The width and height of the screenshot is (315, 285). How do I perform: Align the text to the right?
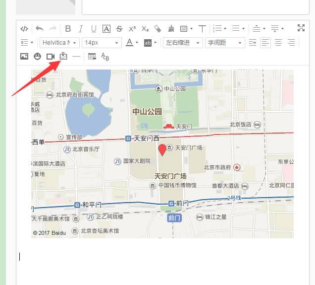click(291, 43)
